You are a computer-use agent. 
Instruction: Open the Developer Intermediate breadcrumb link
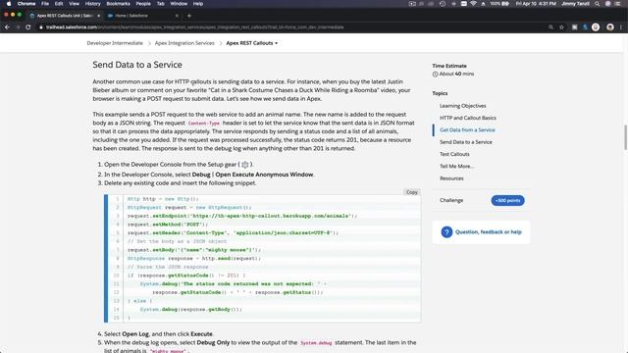(x=115, y=43)
